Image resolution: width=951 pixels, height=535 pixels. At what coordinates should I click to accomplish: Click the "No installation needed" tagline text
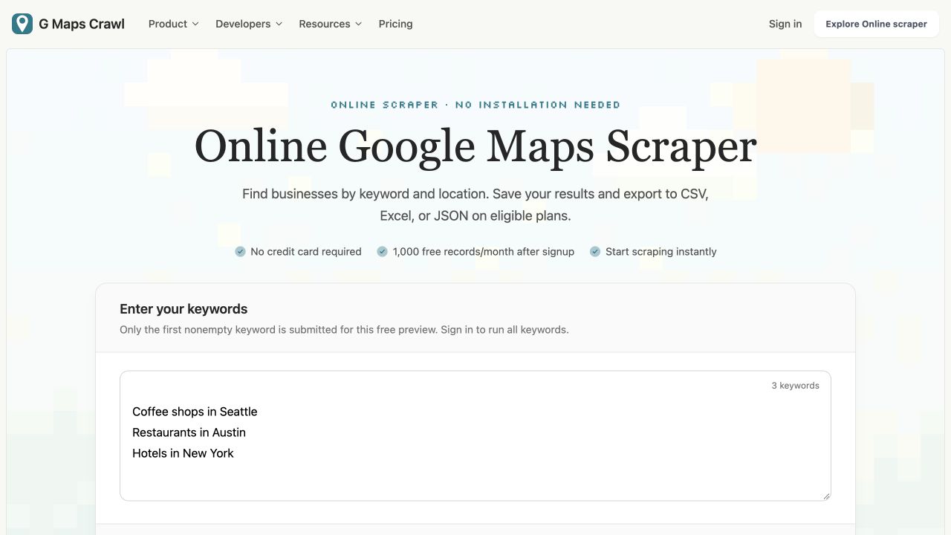[x=538, y=105]
